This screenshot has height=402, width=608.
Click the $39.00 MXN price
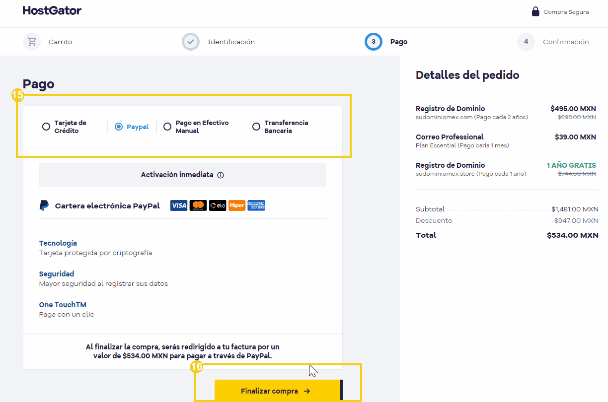pos(575,137)
